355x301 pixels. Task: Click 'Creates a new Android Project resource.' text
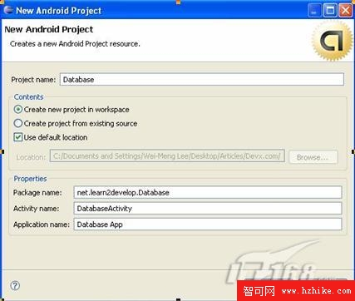75,44
